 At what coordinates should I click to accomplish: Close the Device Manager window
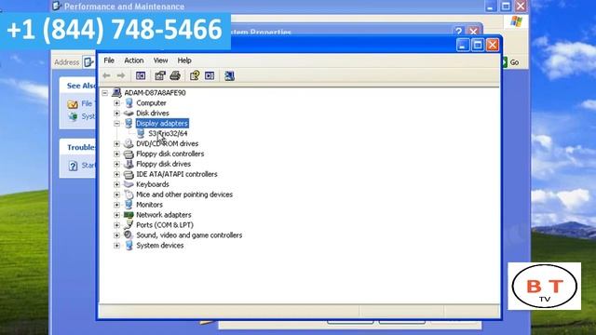[x=493, y=45]
